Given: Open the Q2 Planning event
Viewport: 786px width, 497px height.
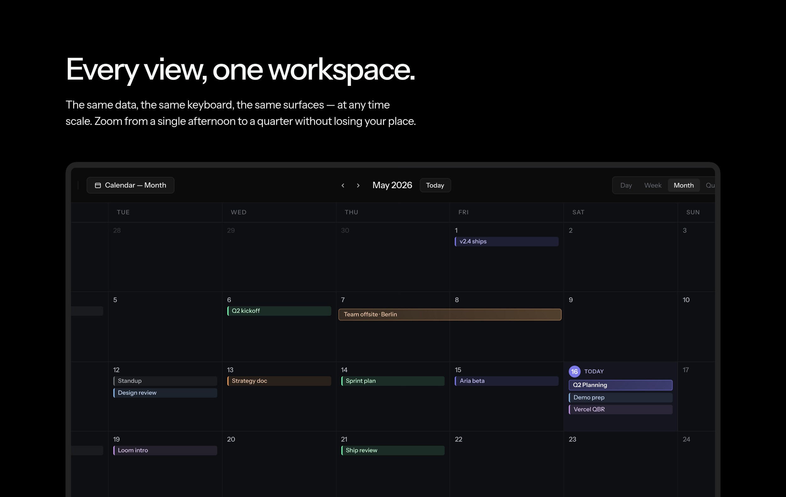Looking at the screenshot, I should point(620,385).
